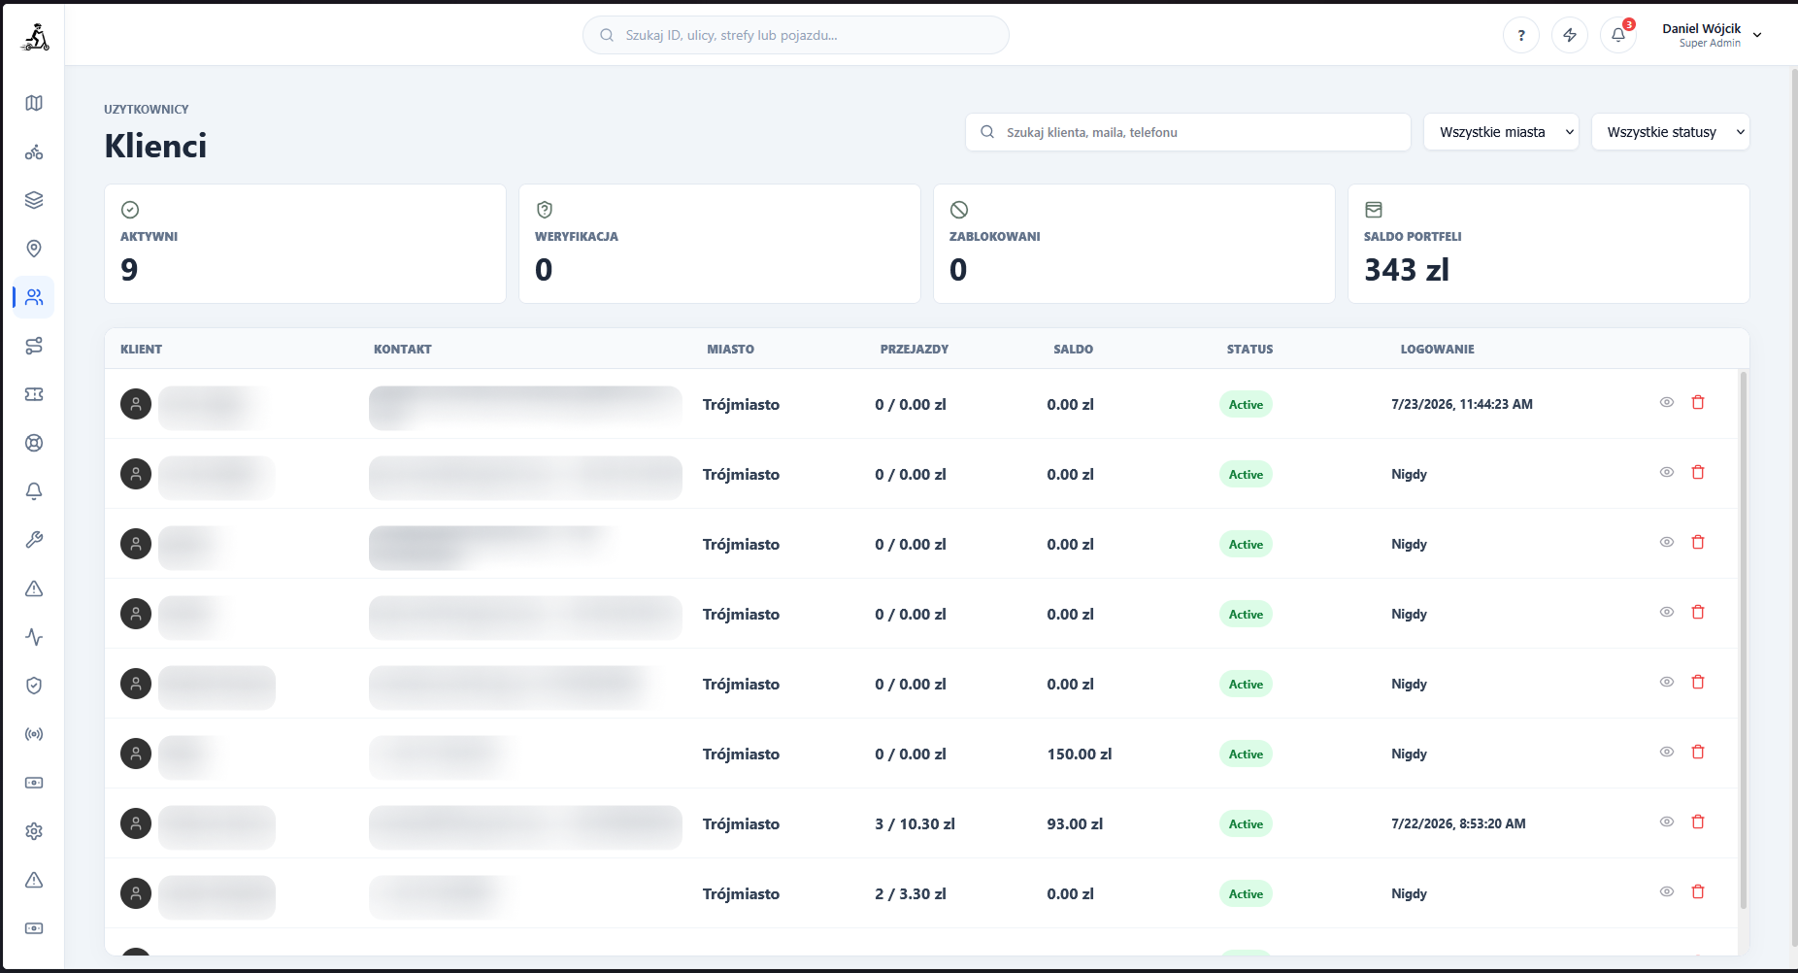The image size is (1798, 973).
Task: Expand the Wszystkie miasta dropdown
Action: point(1501,132)
